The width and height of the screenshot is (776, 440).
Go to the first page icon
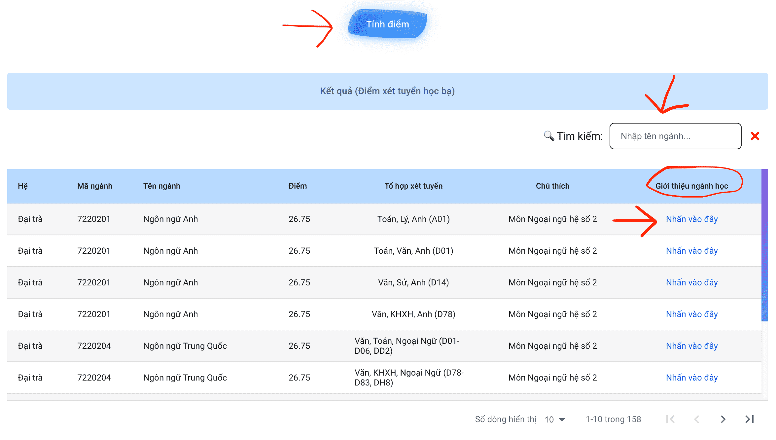670,419
